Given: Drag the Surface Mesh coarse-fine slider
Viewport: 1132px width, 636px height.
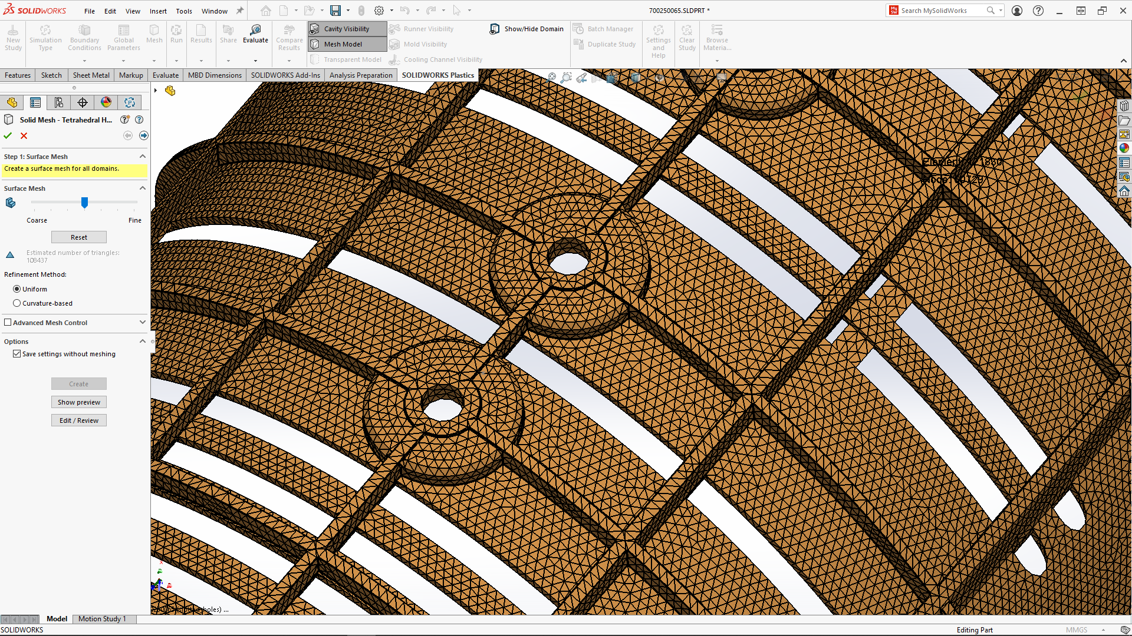Looking at the screenshot, I should tap(85, 203).
